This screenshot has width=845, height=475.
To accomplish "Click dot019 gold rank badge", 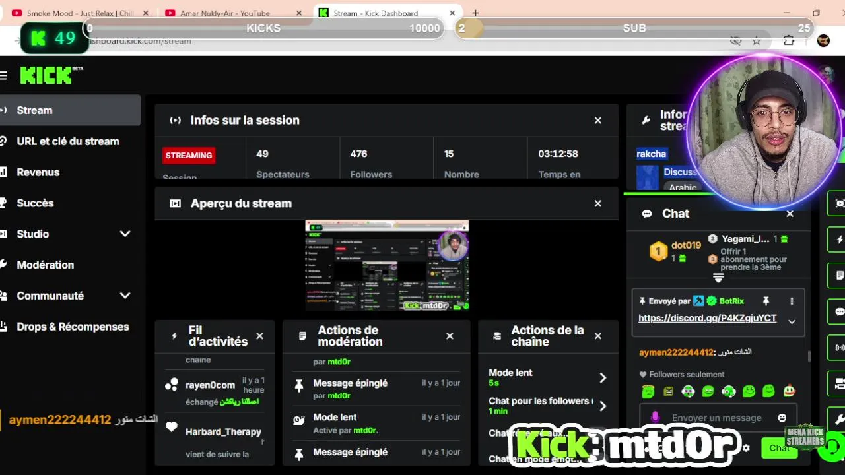I will [658, 251].
